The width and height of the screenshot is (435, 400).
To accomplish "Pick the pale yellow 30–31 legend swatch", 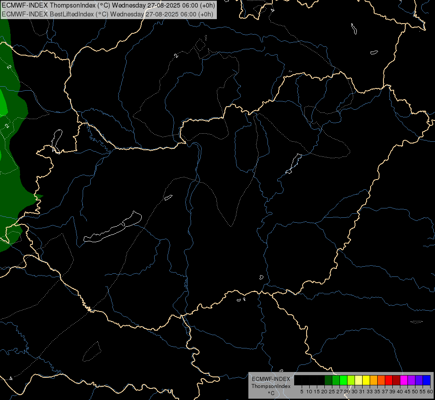I will point(359,380).
